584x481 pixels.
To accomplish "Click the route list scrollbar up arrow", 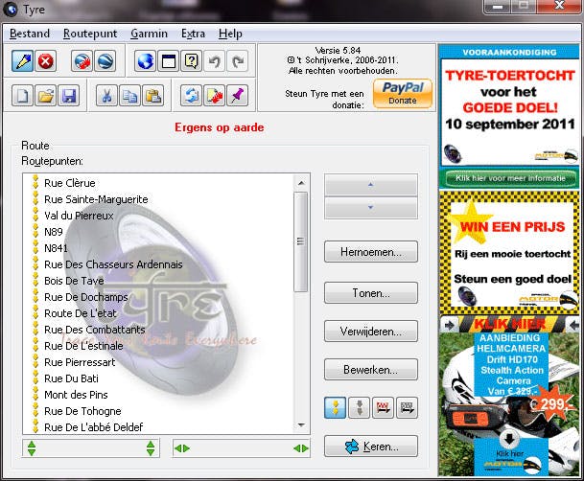I will click(x=301, y=183).
